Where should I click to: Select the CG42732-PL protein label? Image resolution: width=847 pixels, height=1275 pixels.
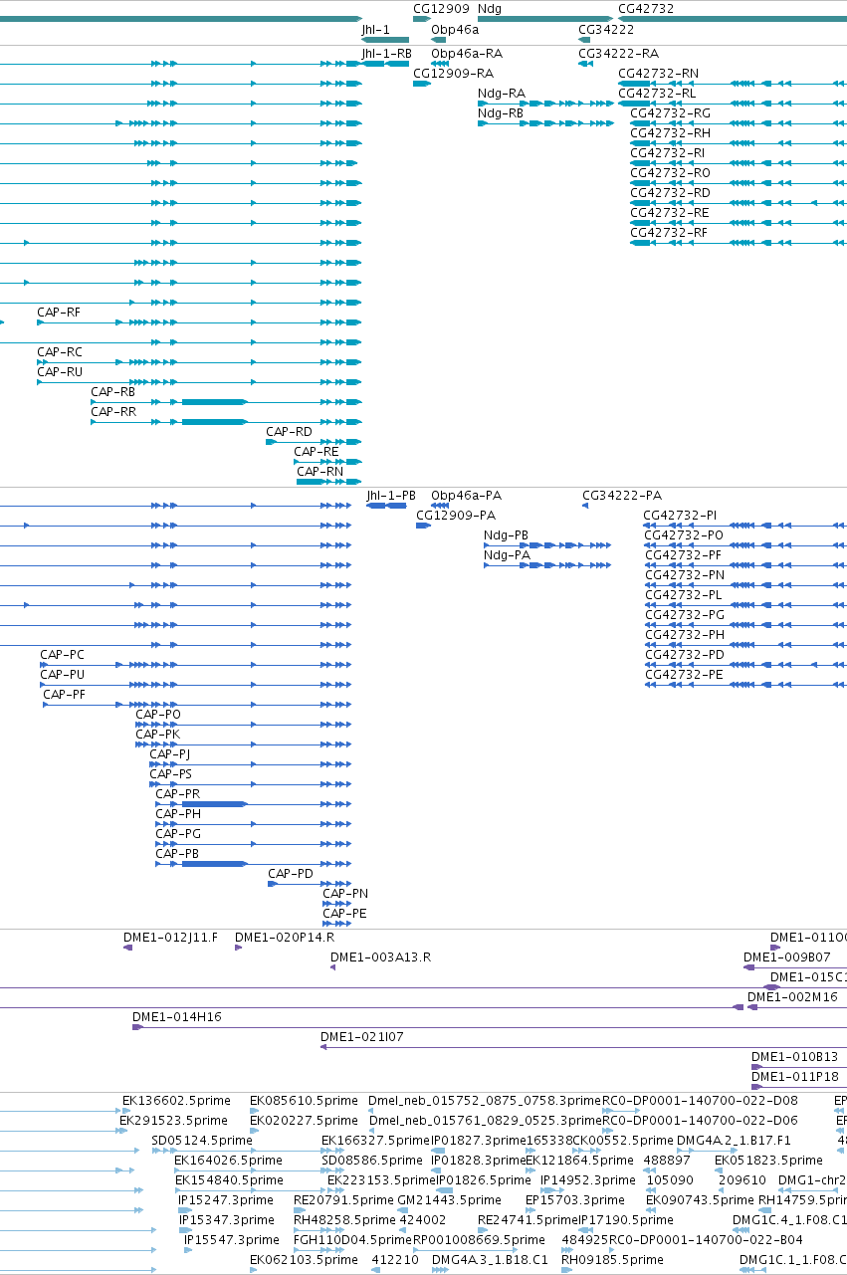(684, 595)
